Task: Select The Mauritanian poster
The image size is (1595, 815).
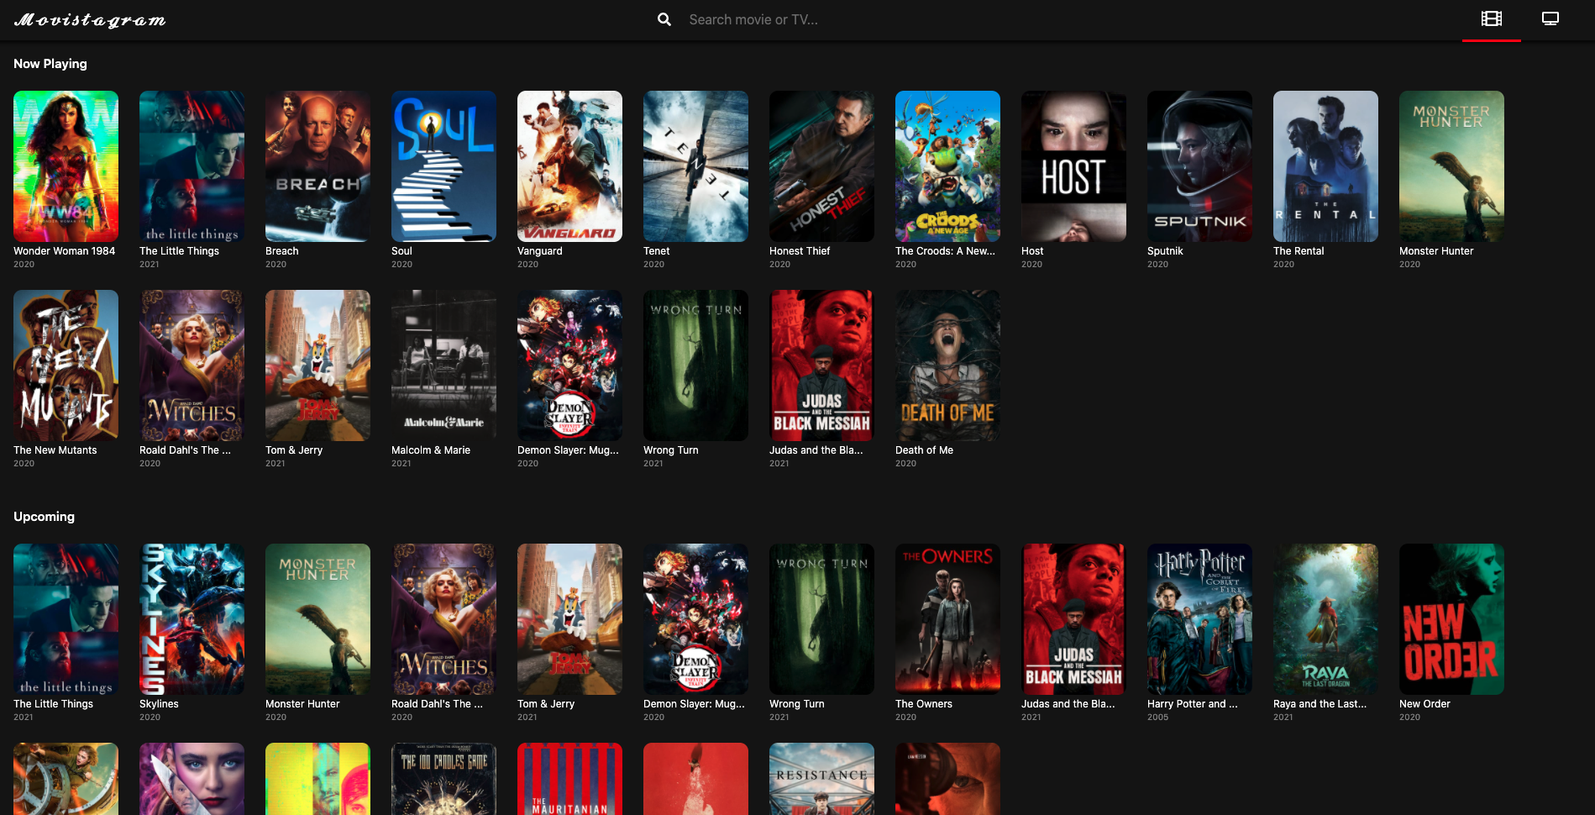Action: 569,779
